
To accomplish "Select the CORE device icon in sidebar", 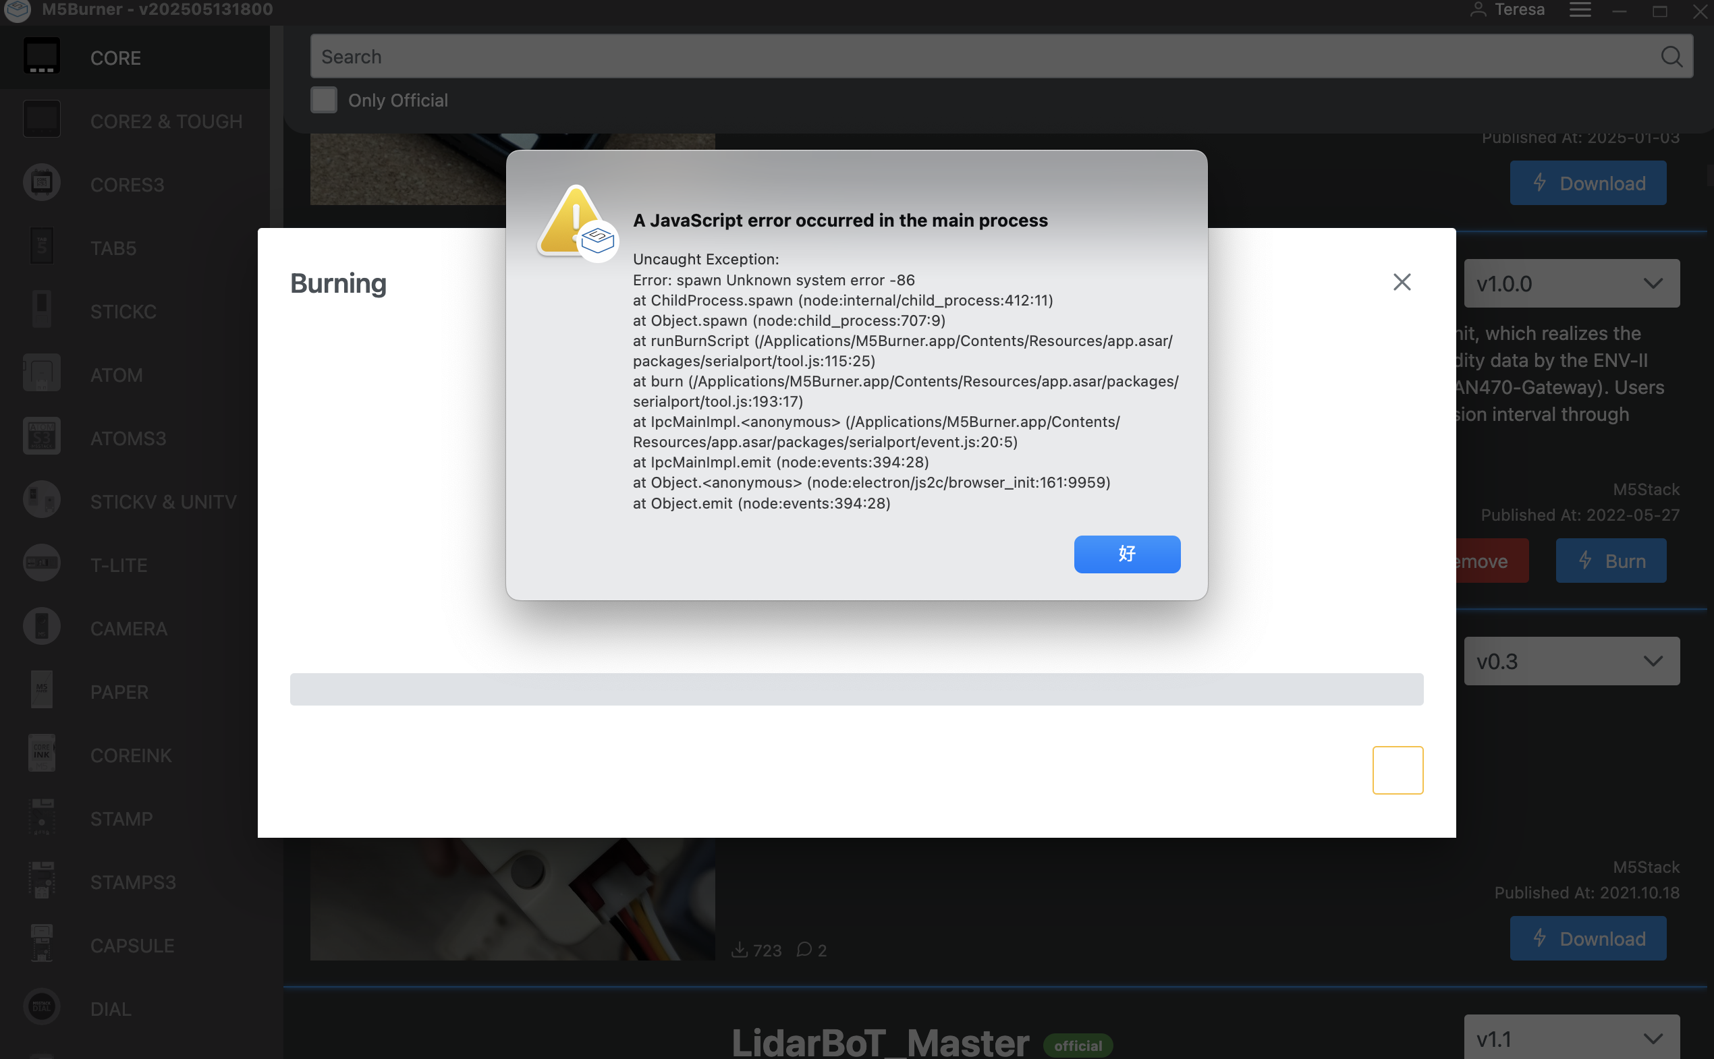I will coord(41,57).
